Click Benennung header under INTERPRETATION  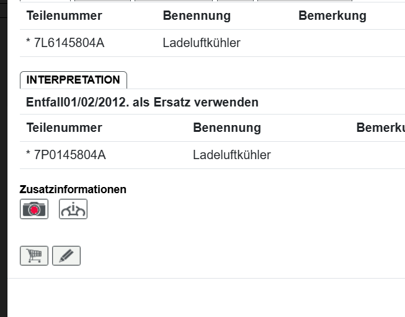pos(227,128)
